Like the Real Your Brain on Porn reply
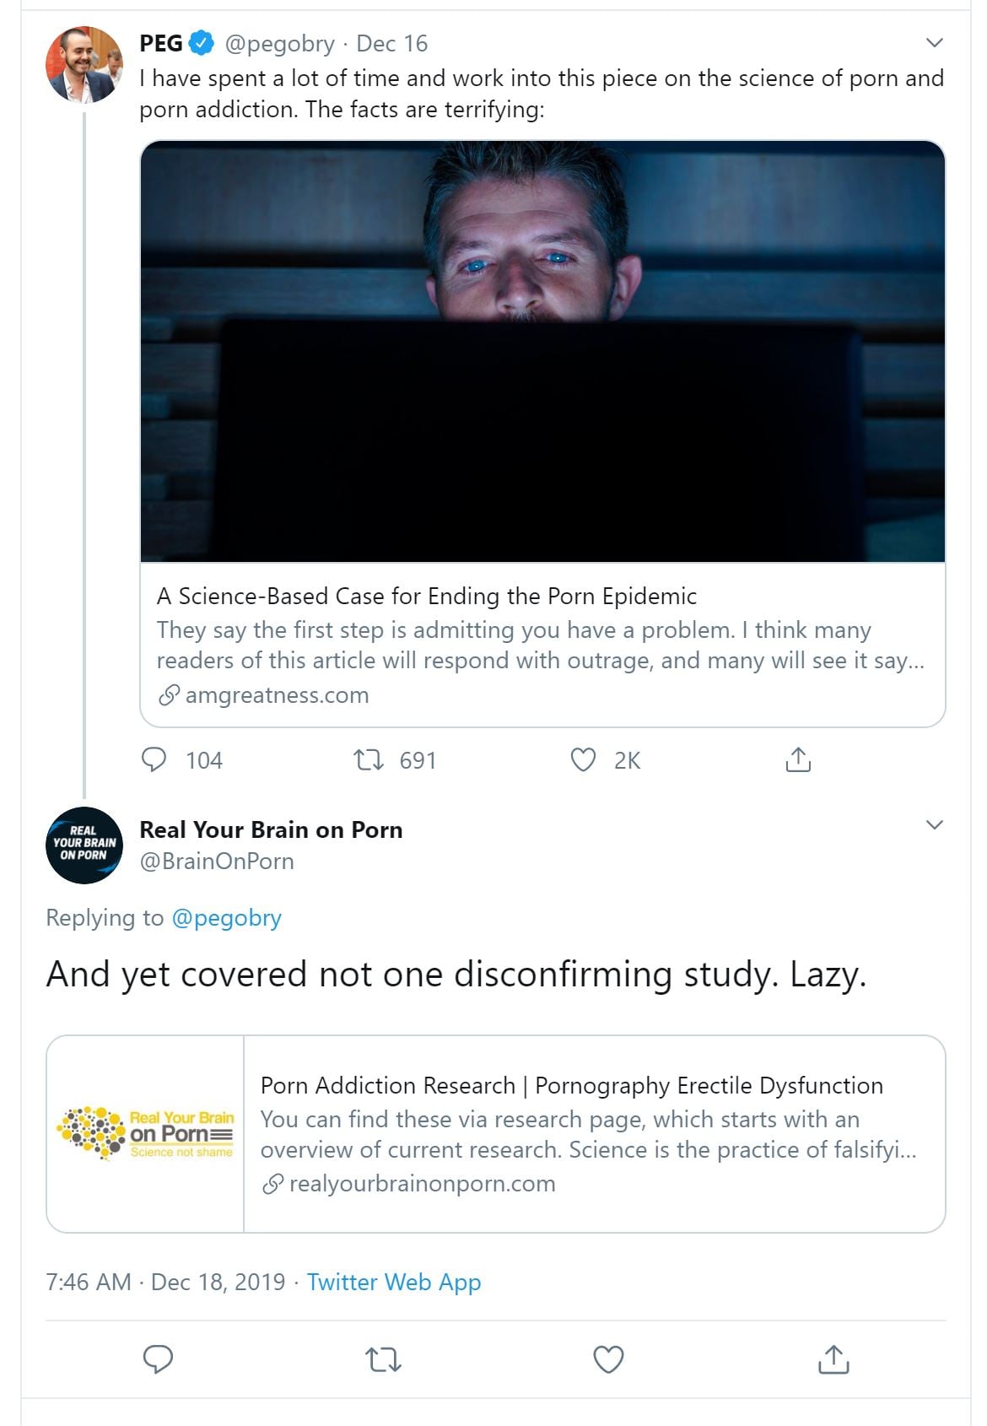 pos(608,1359)
